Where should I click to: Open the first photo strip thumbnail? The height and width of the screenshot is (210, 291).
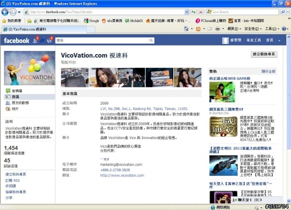tap(75, 78)
